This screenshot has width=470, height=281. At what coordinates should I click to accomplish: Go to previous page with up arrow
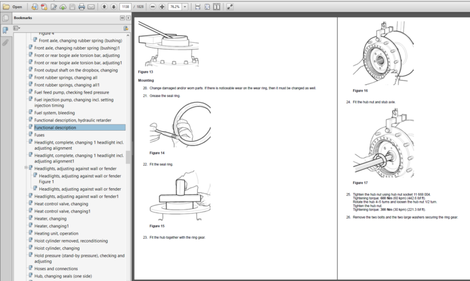[105, 7]
